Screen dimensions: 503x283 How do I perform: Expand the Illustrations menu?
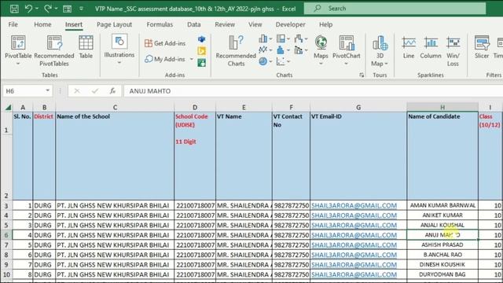119,49
